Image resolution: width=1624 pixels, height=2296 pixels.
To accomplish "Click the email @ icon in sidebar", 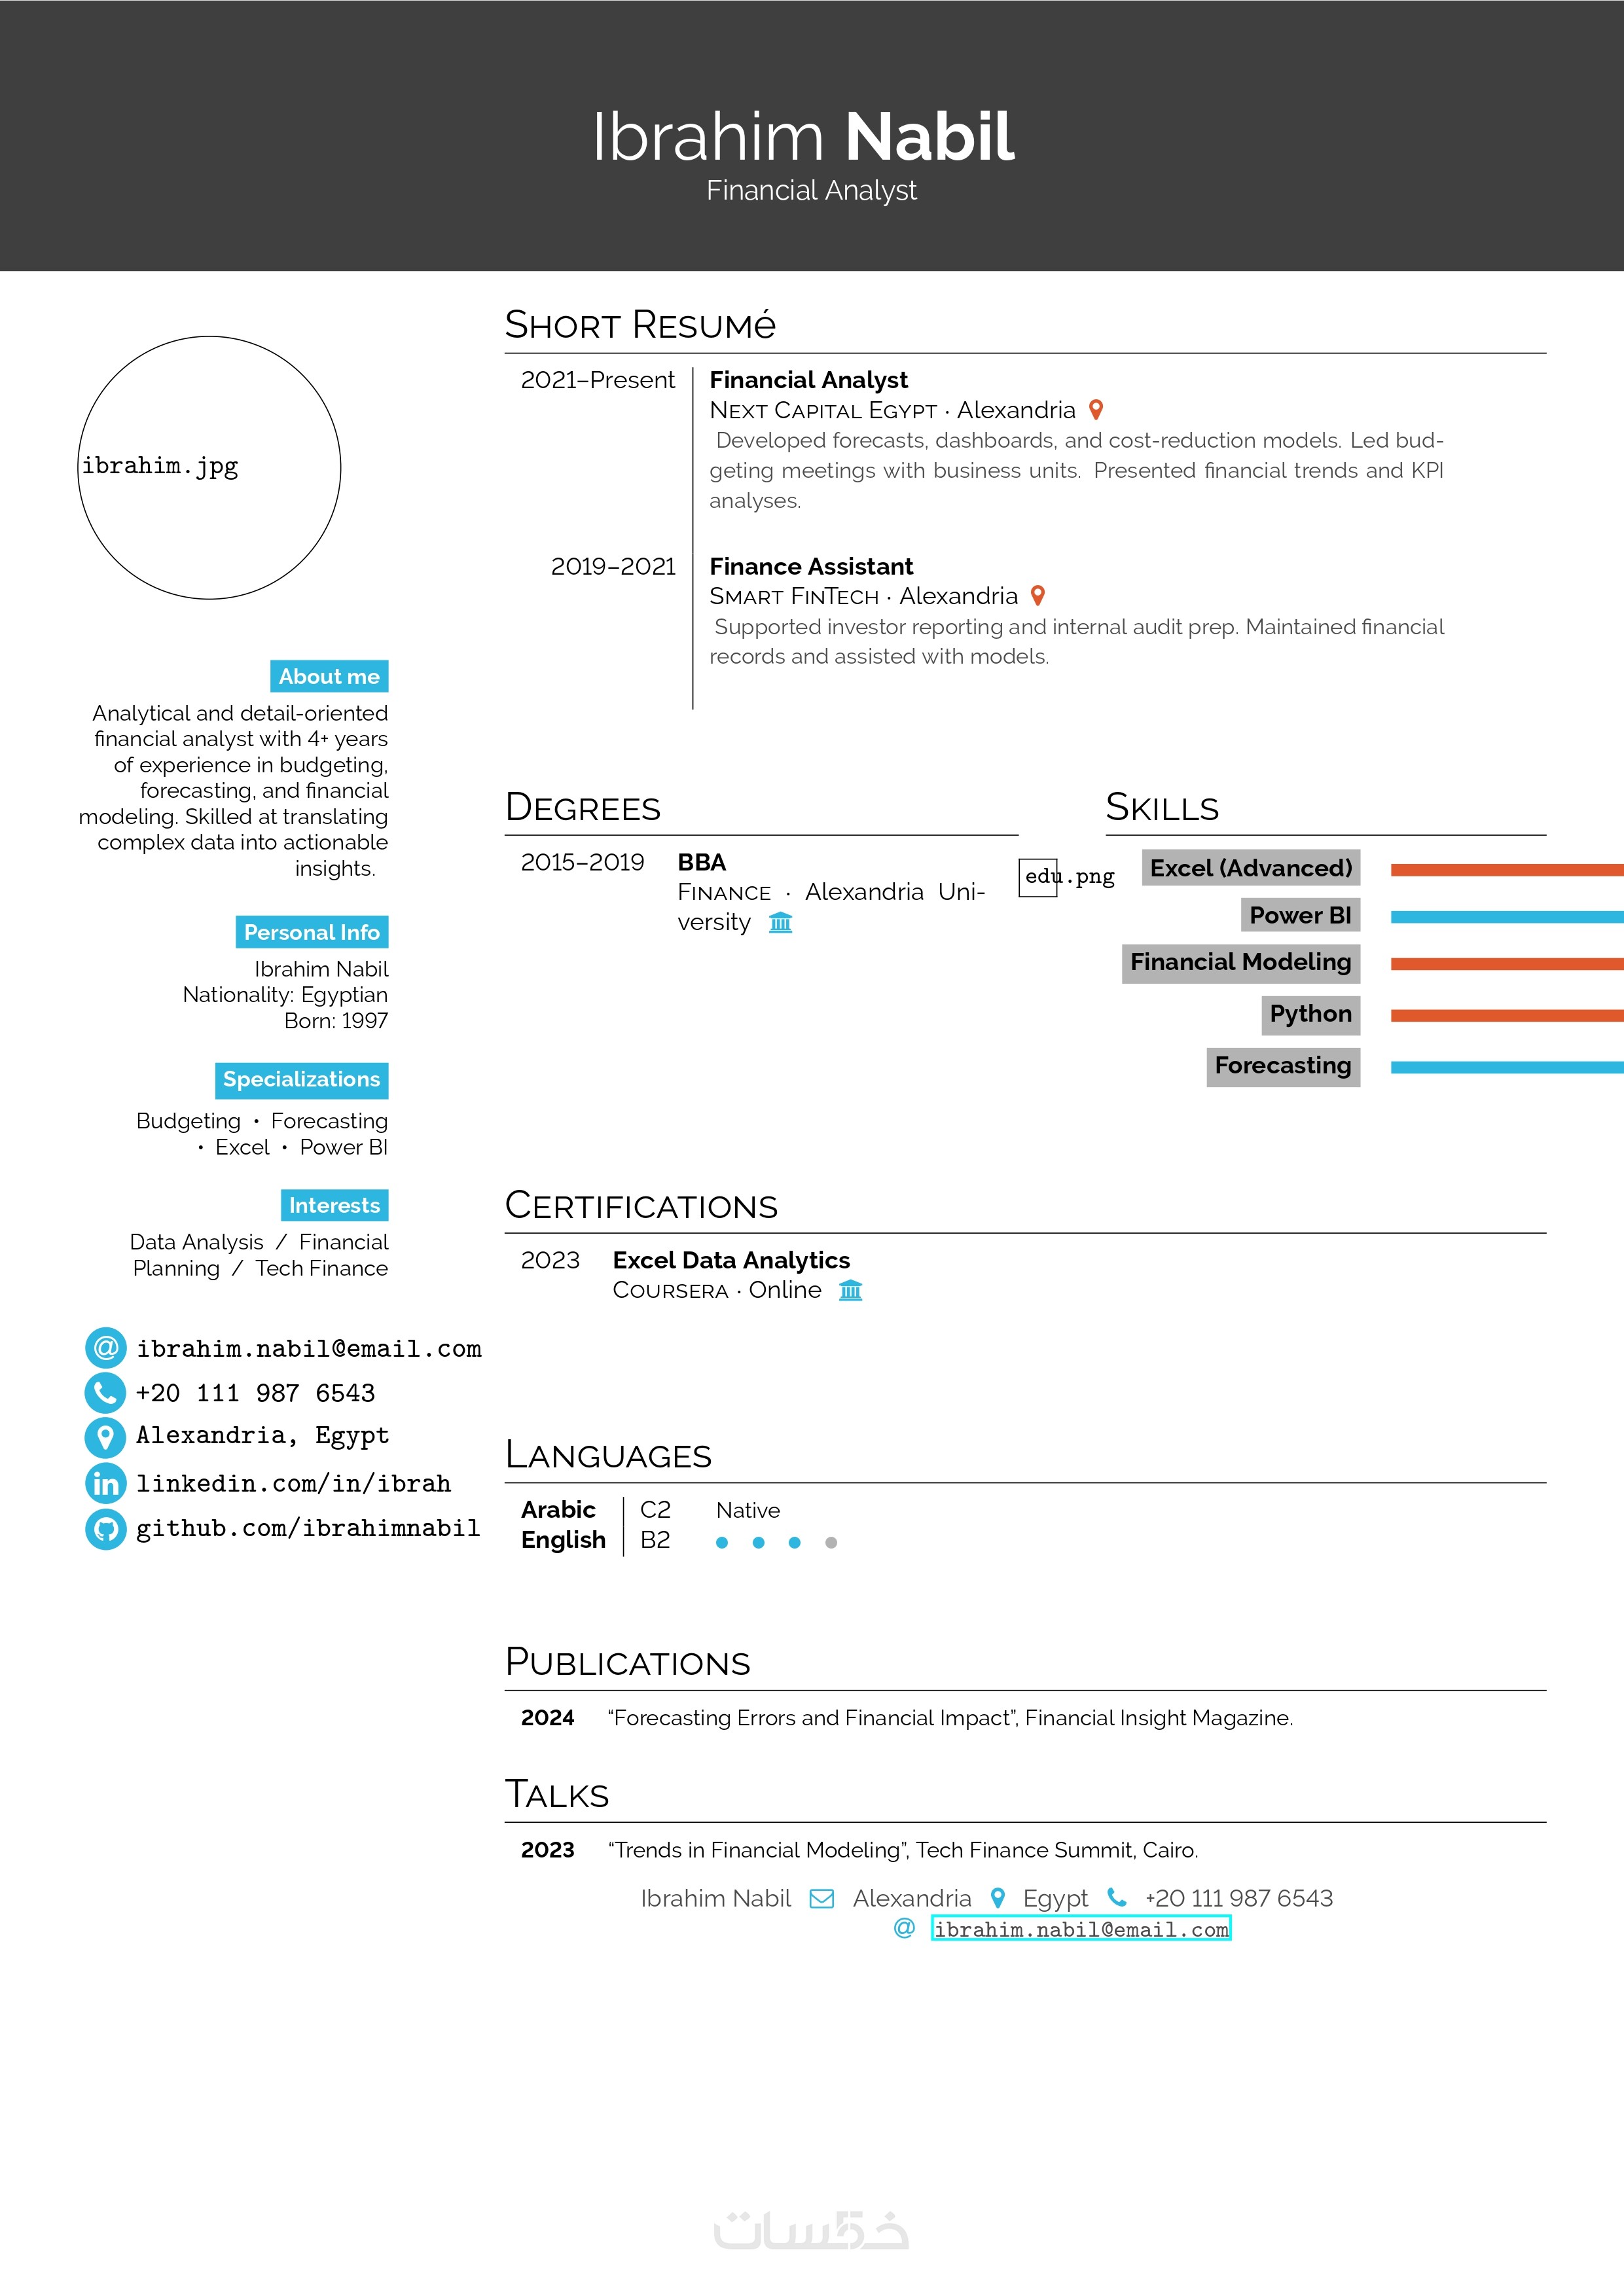I will (105, 1348).
